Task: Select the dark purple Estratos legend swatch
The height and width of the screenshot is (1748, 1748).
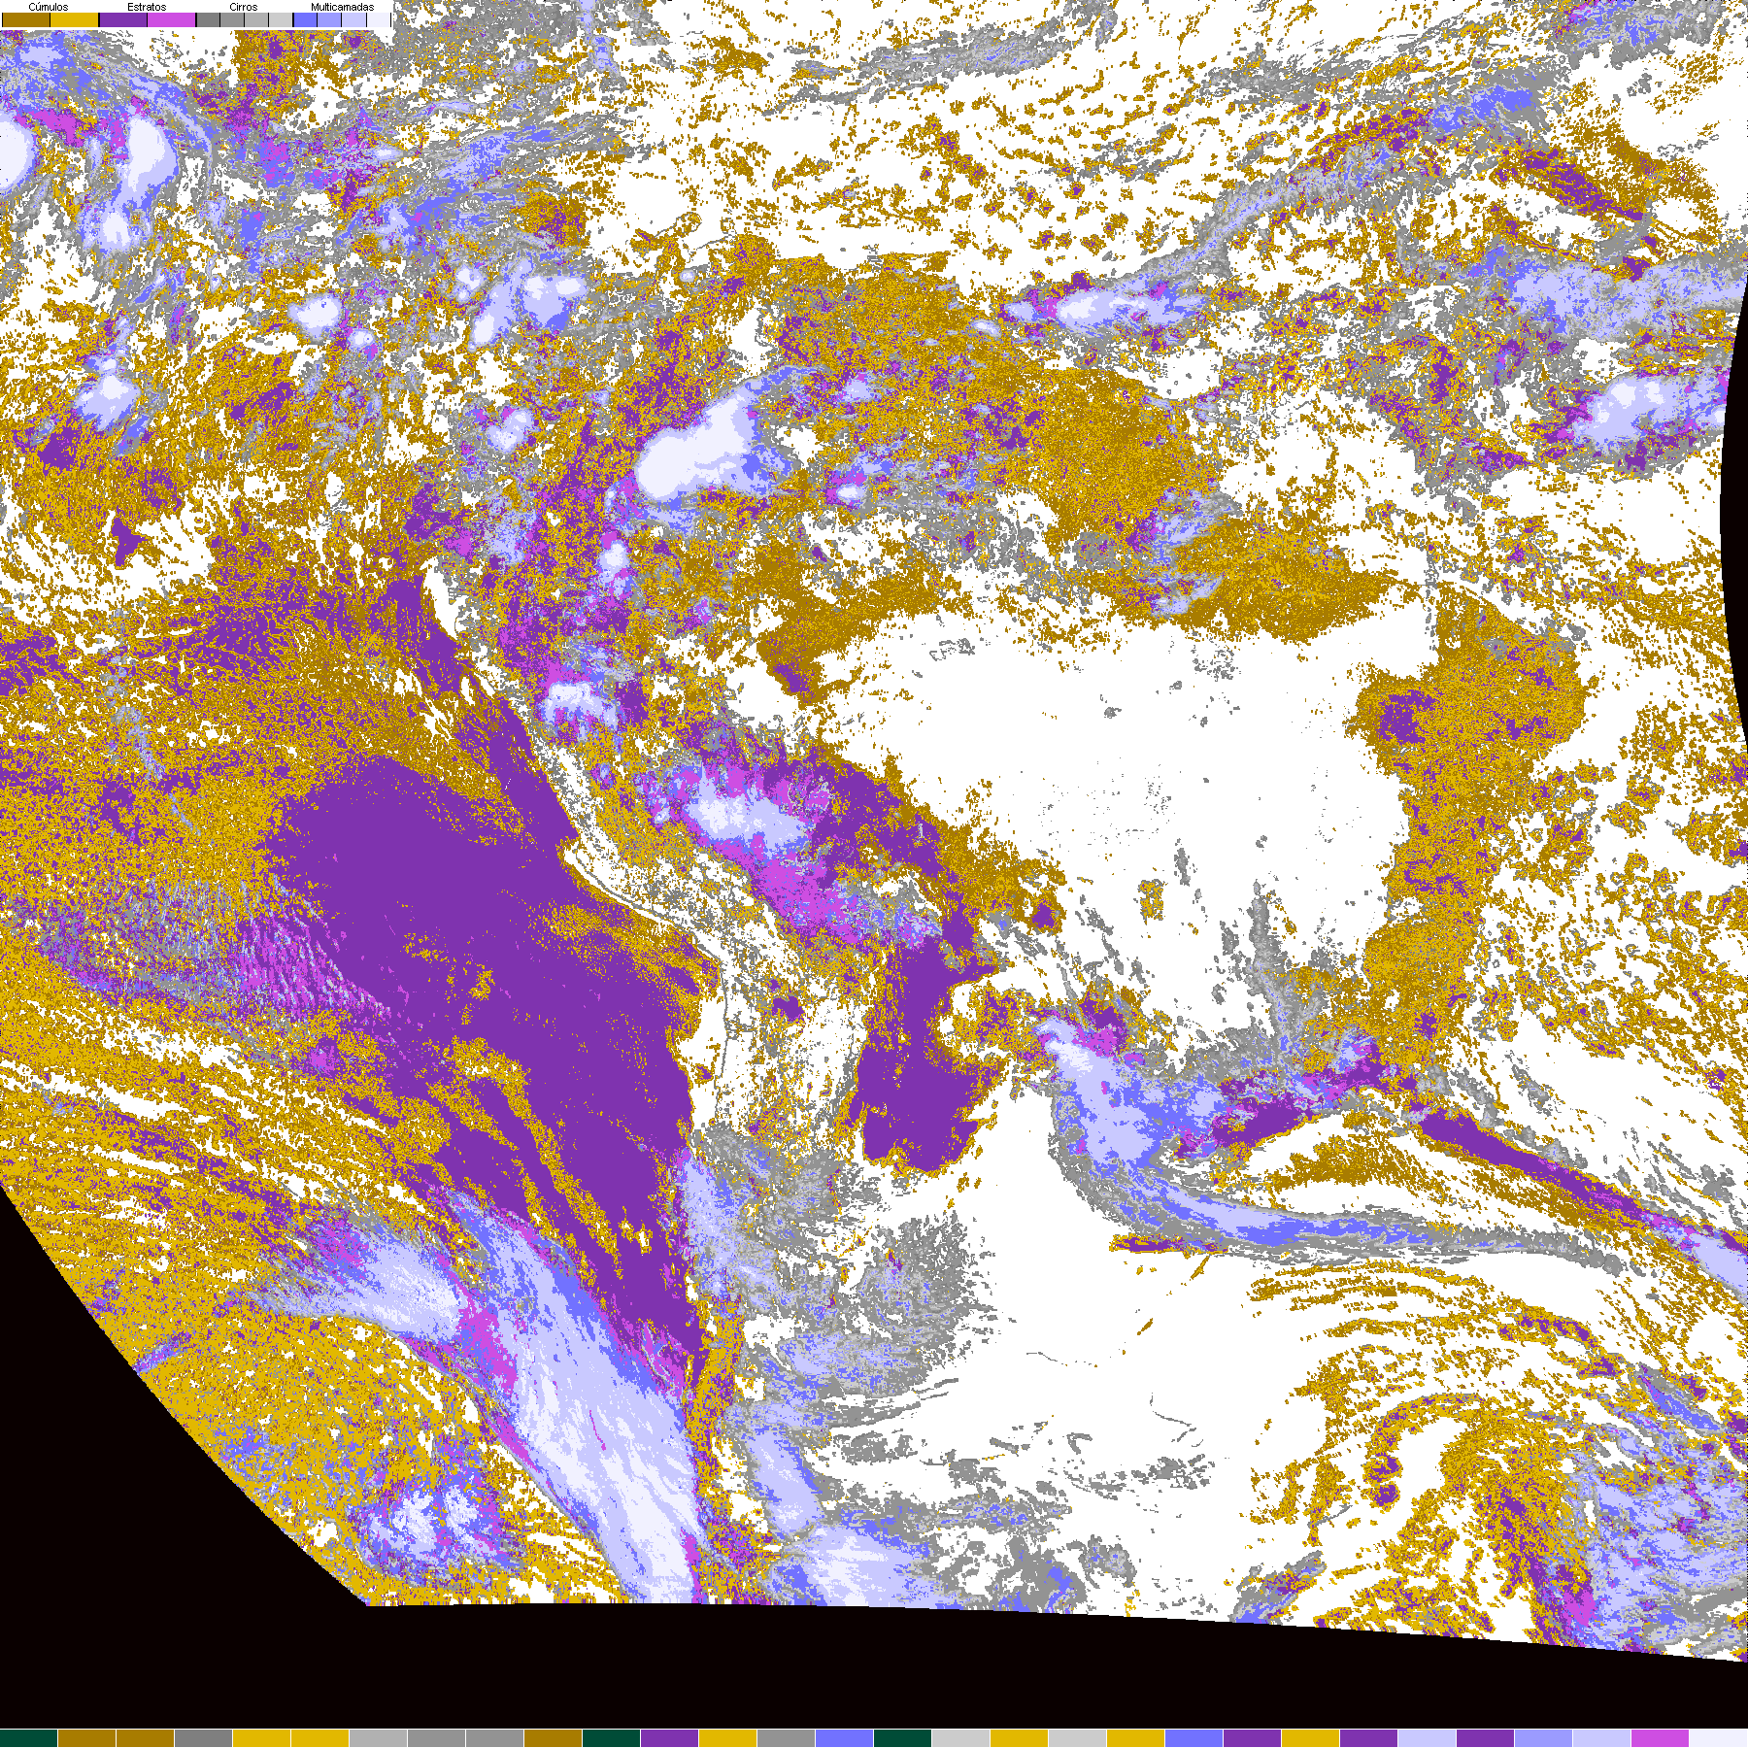Action: pos(123,20)
